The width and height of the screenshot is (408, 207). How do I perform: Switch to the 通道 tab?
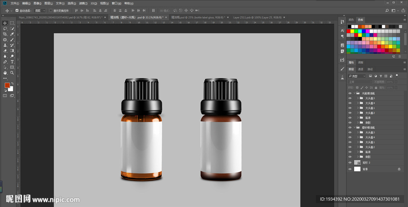point(360,69)
